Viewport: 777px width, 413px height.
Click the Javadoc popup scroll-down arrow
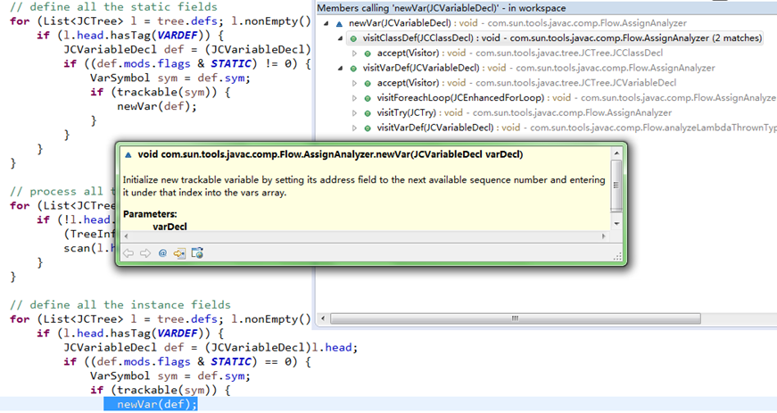coord(616,224)
